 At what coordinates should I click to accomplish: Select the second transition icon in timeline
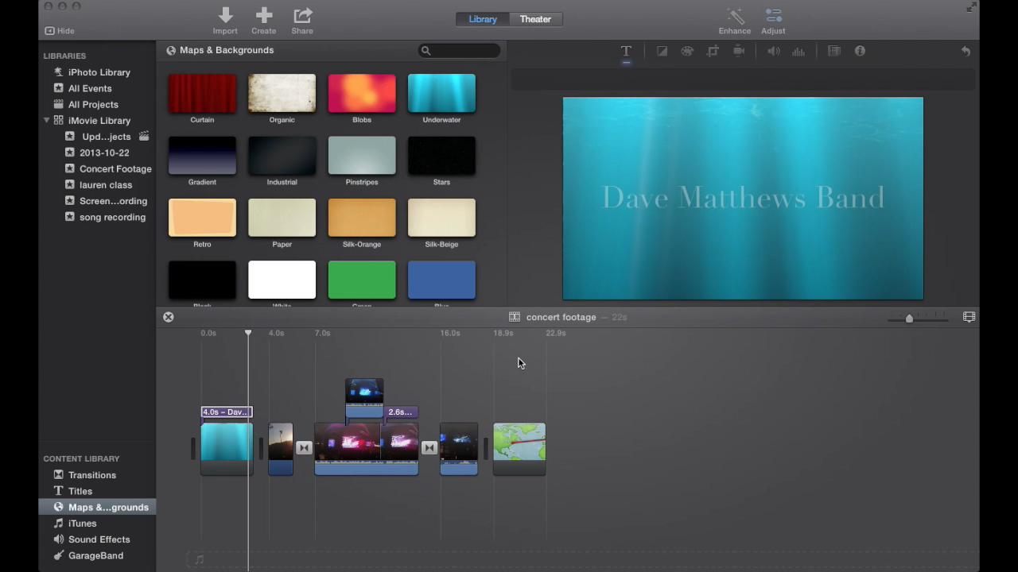pyautogui.click(x=429, y=448)
